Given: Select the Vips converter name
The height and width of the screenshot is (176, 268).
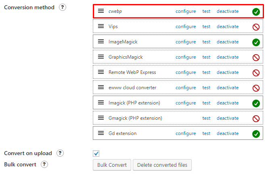Looking at the screenshot, I should click(x=113, y=27).
